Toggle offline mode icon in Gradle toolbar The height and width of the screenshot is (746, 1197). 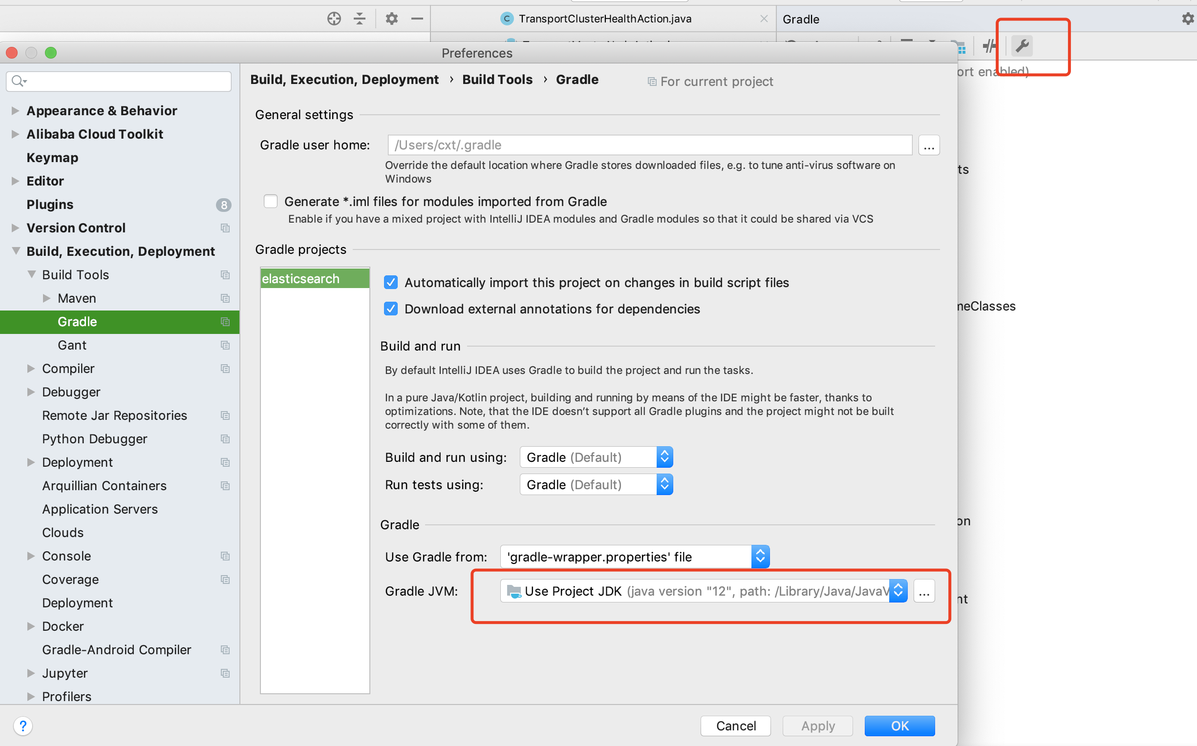tap(989, 46)
